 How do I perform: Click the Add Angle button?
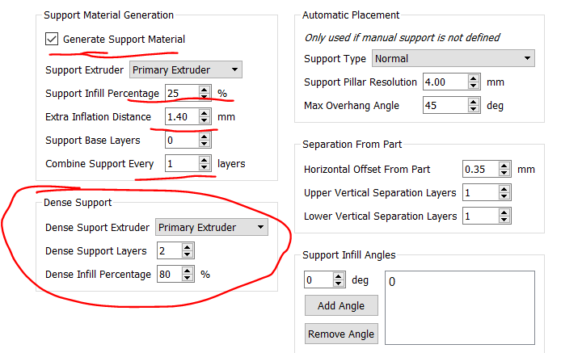click(340, 306)
